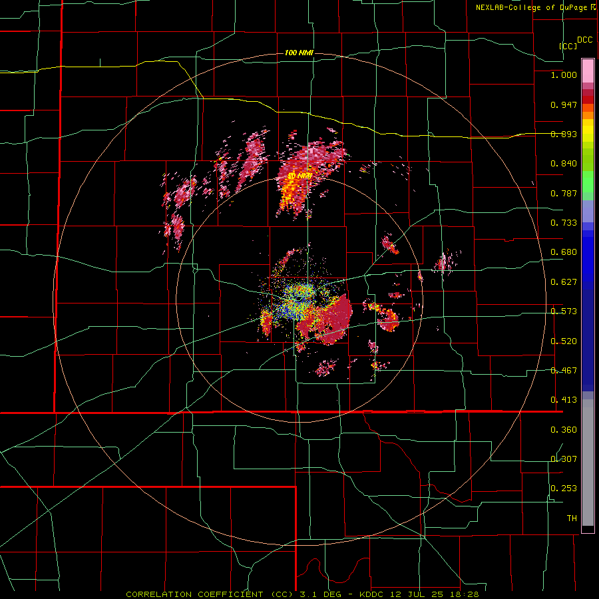Select the 0.520 scale value

(x=564, y=341)
